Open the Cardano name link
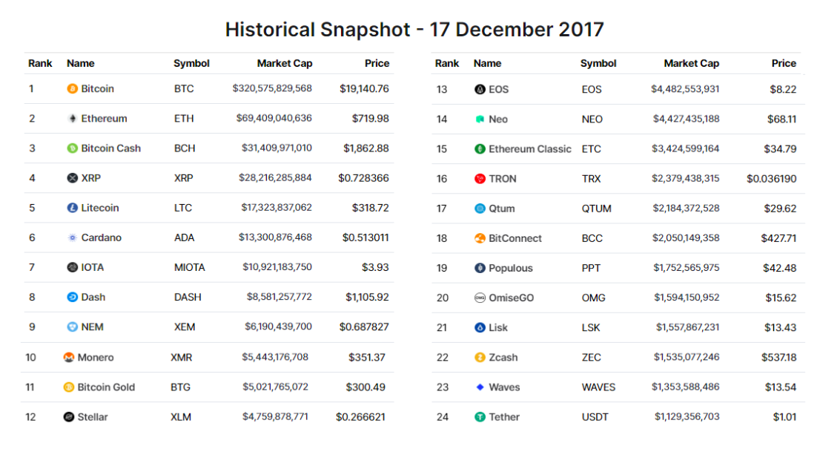 (x=102, y=238)
